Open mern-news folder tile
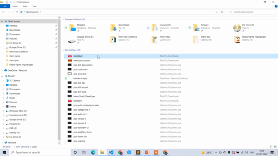This screenshot has width=278, height=156. [161, 39]
